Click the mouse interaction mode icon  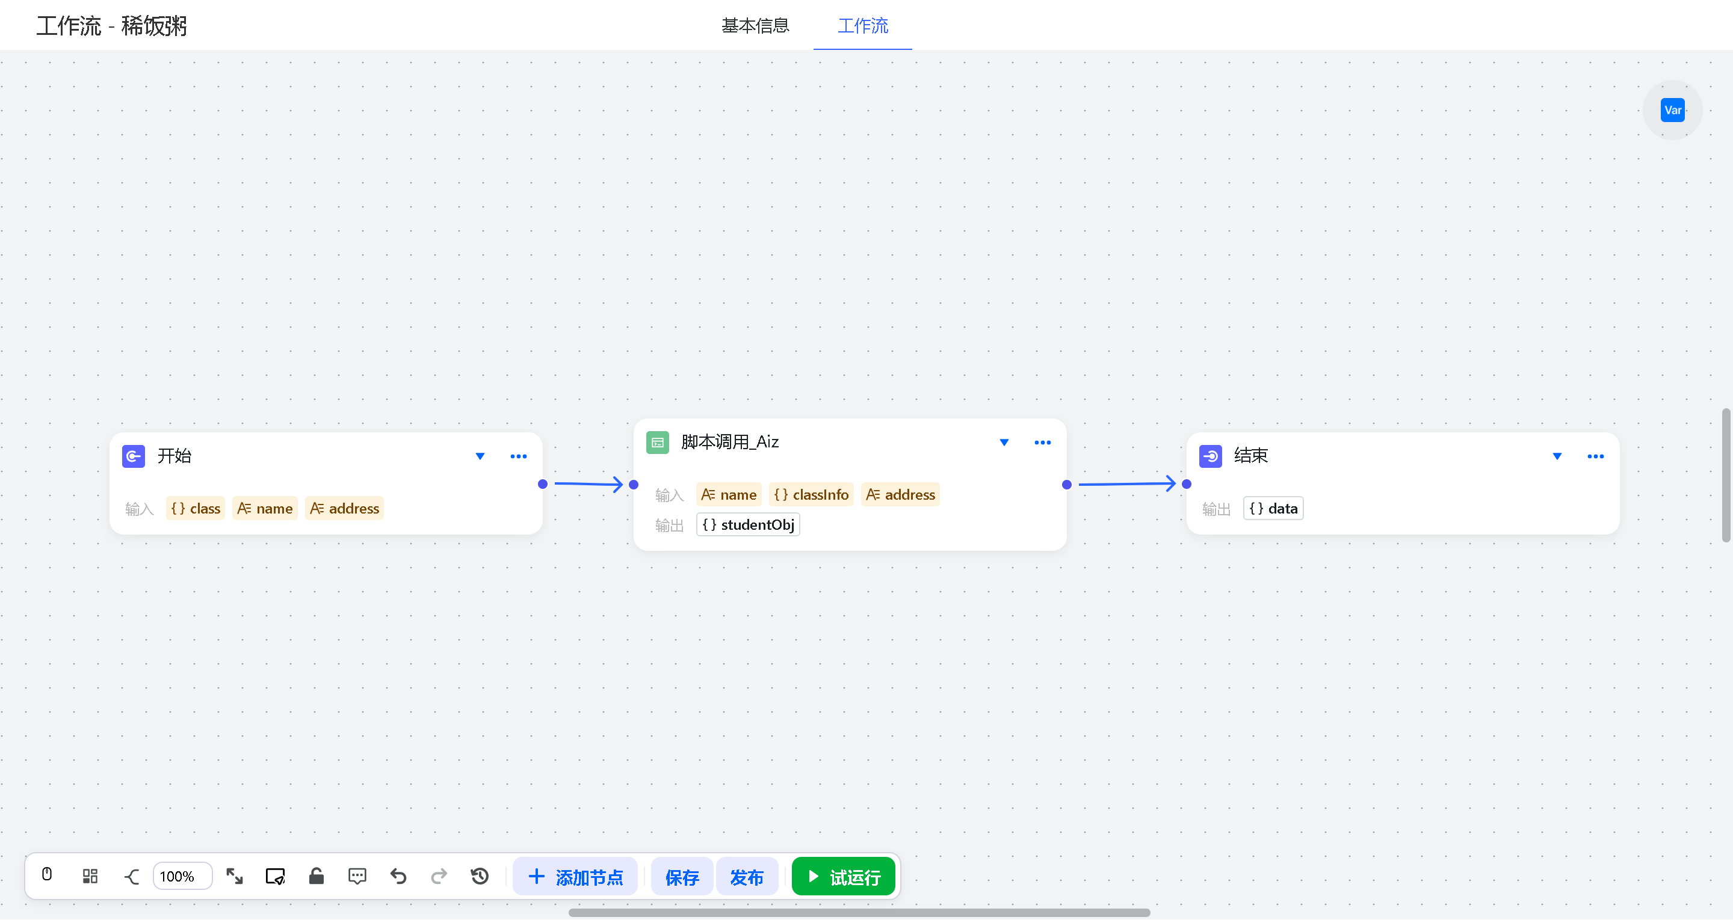pos(47,875)
